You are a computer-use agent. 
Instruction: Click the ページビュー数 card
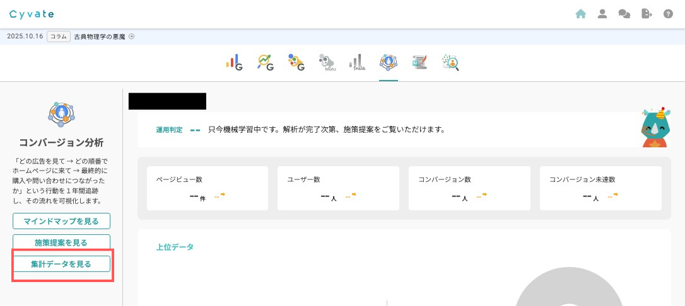click(x=208, y=188)
